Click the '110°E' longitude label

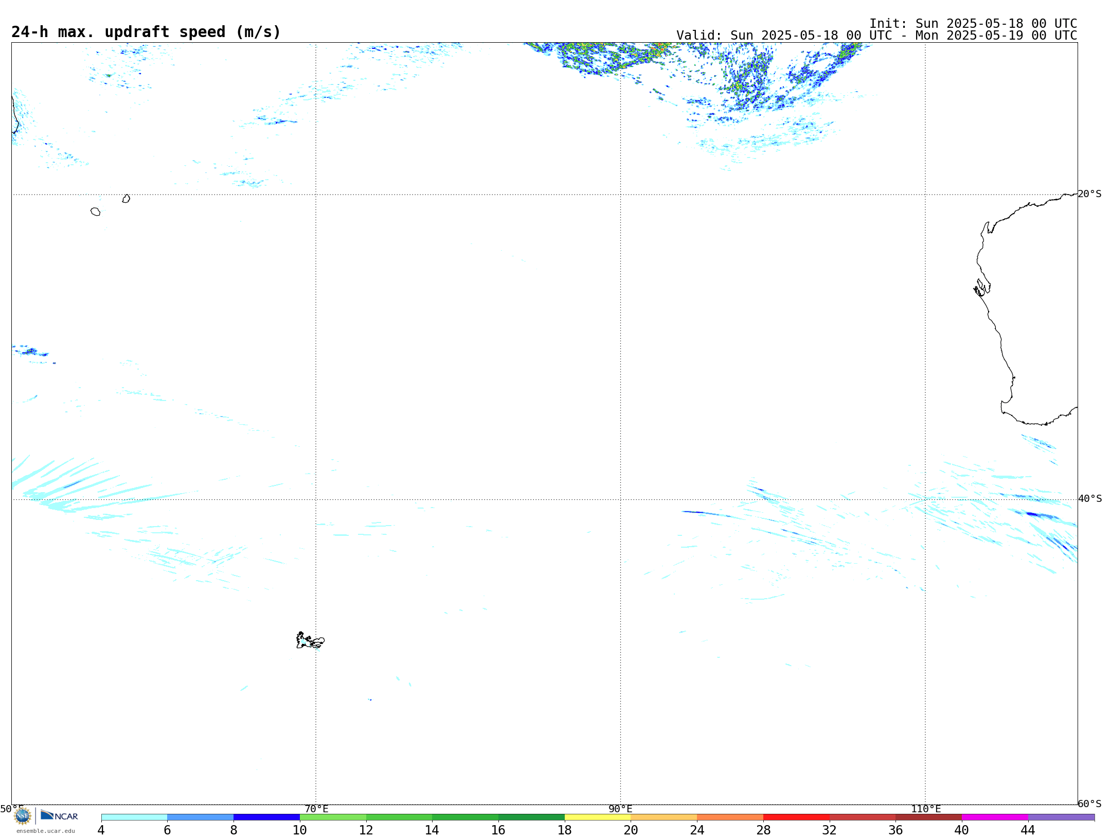click(926, 809)
